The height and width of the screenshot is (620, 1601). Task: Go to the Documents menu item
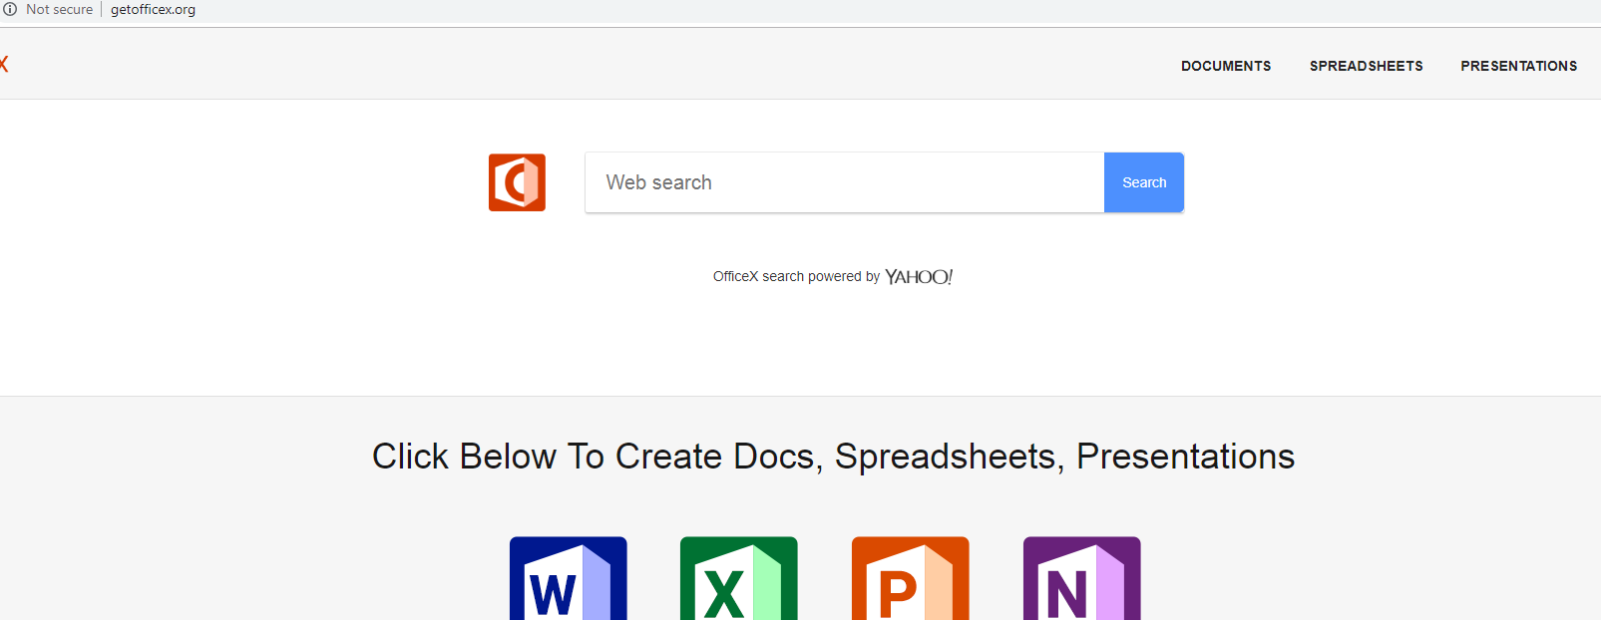pyautogui.click(x=1226, y=66)
